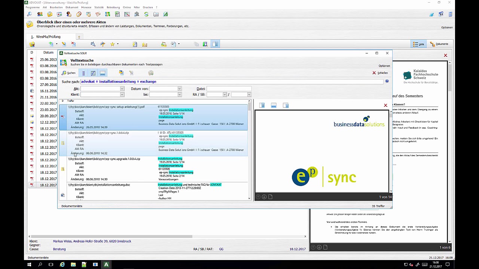Image resolution: width=479 pixels, height=269 pixels.
Task: Click the magnifier search icon in main toolbar
Action: click(30, 14)
